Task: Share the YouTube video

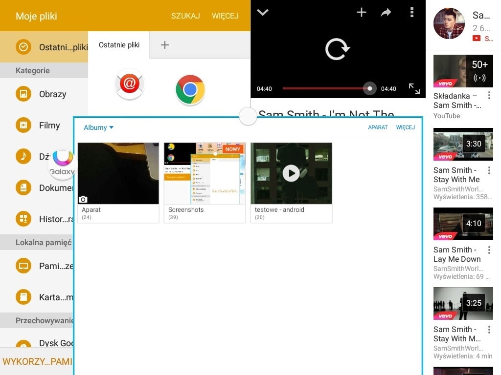Action: pyautogui.click(x=386, y=12)
